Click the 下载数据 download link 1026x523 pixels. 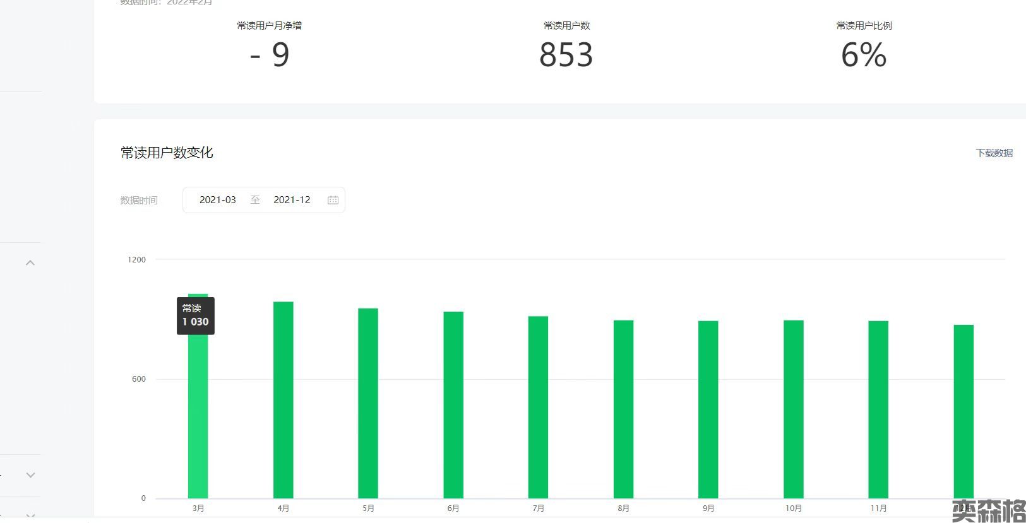pyautogui.click(x=994, y=153)
